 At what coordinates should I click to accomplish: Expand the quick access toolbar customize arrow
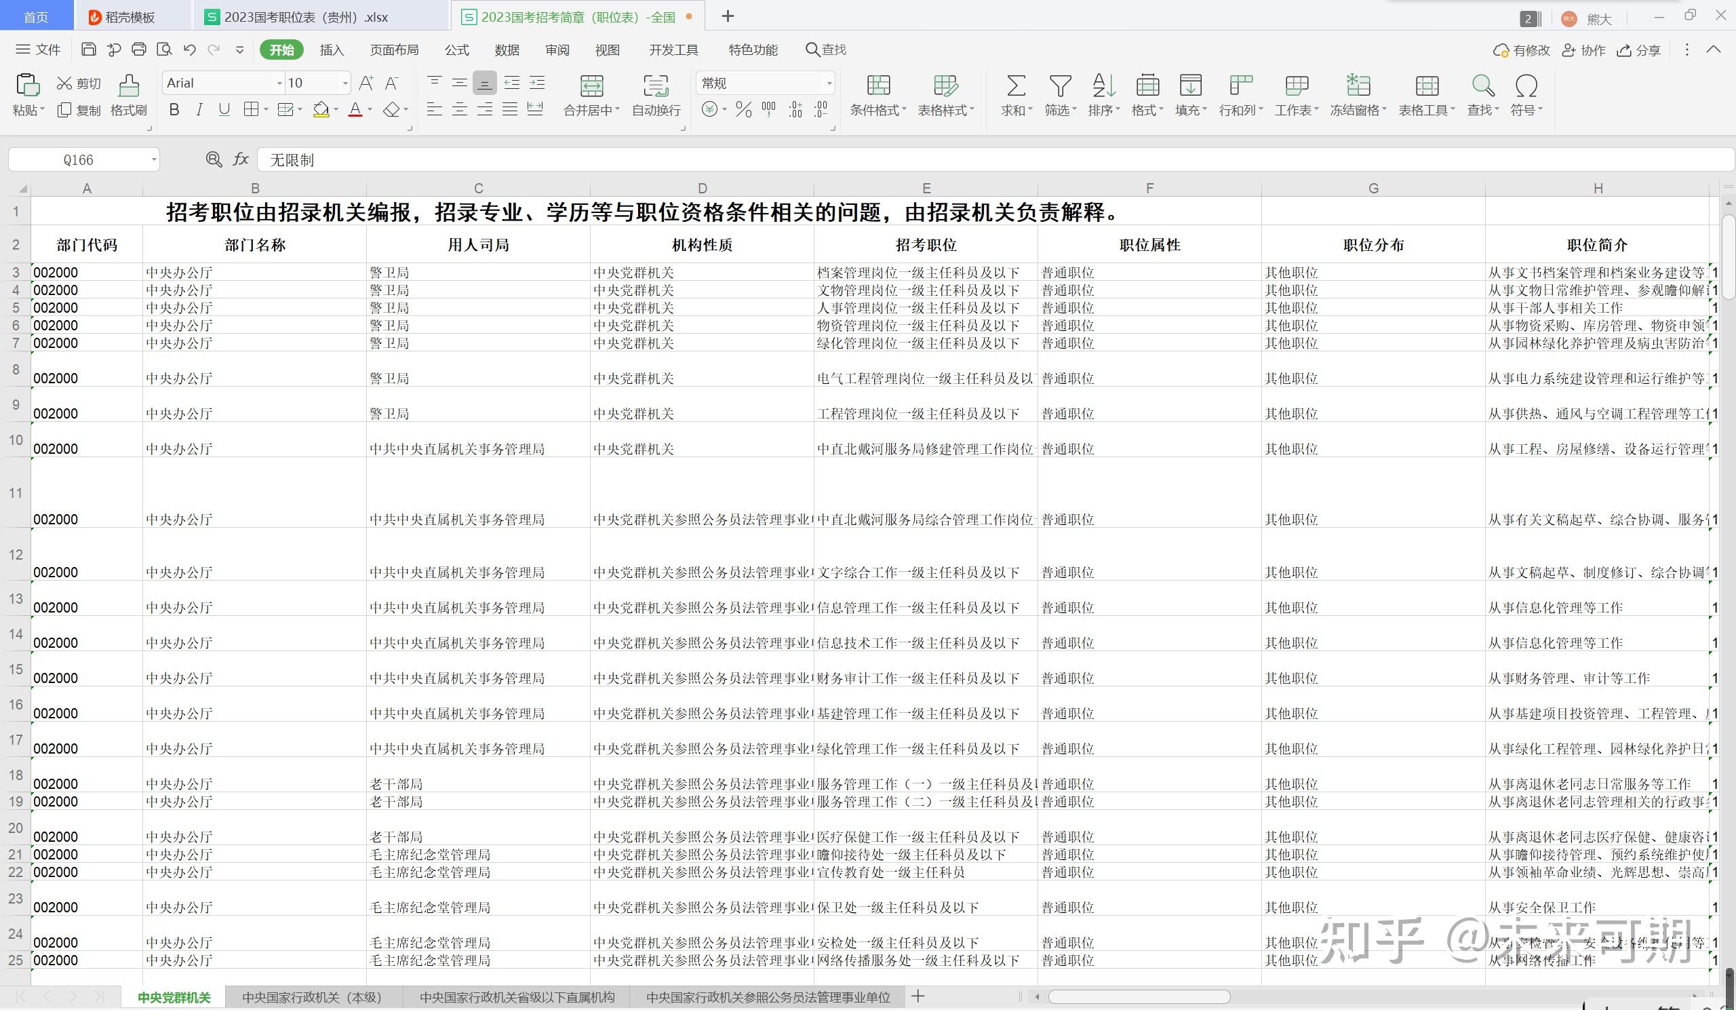pos(240,50)
